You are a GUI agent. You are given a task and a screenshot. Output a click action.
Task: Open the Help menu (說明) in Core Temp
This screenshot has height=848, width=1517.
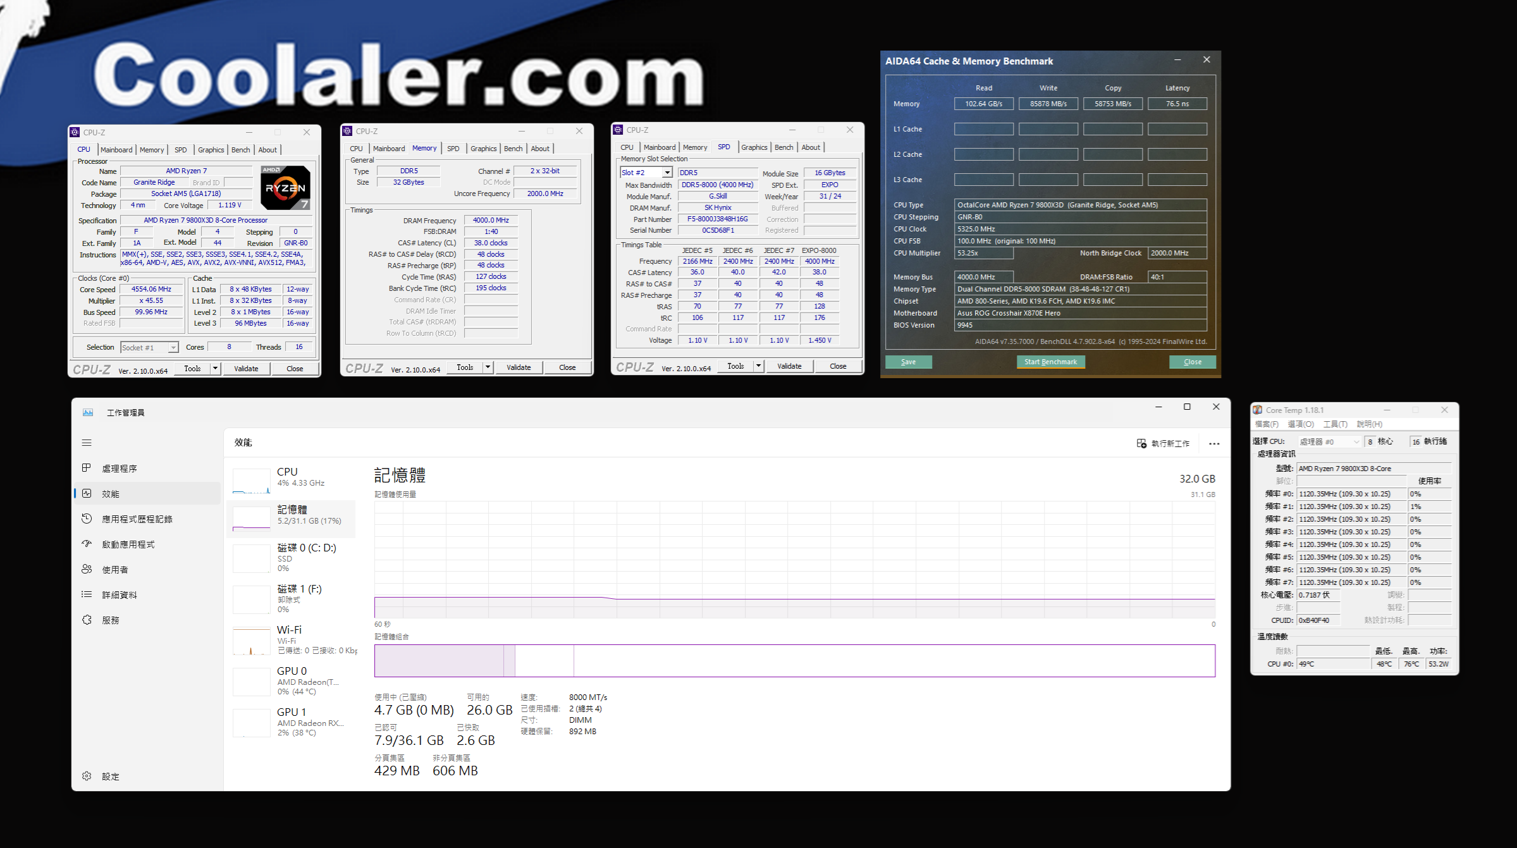1369,424
